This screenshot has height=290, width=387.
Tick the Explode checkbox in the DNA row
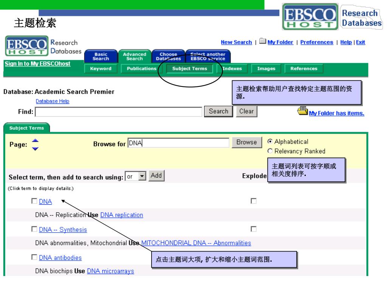coord(254,201)
